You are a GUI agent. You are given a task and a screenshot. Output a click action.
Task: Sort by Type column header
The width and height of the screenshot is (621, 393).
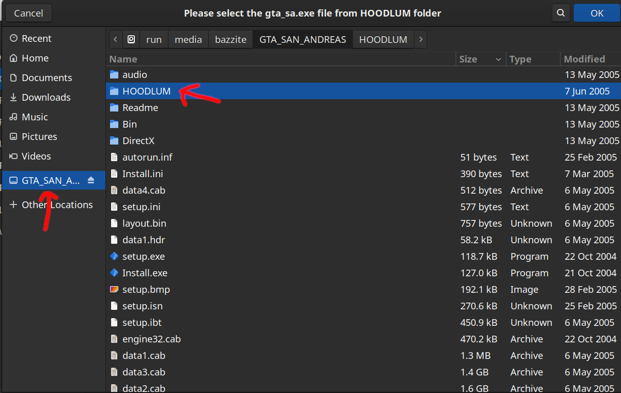pos(533,59)
